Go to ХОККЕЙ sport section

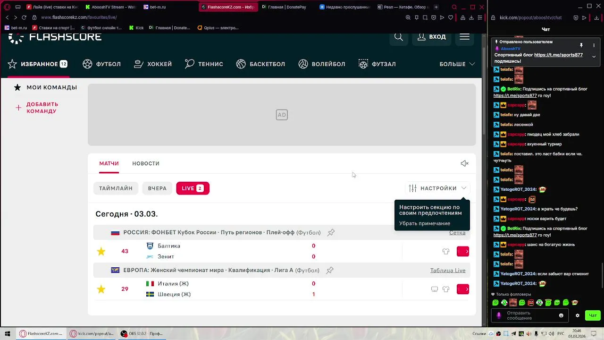tap(153, 64)
